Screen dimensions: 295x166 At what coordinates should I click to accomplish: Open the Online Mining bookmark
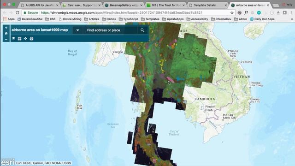tap(70, 19)
